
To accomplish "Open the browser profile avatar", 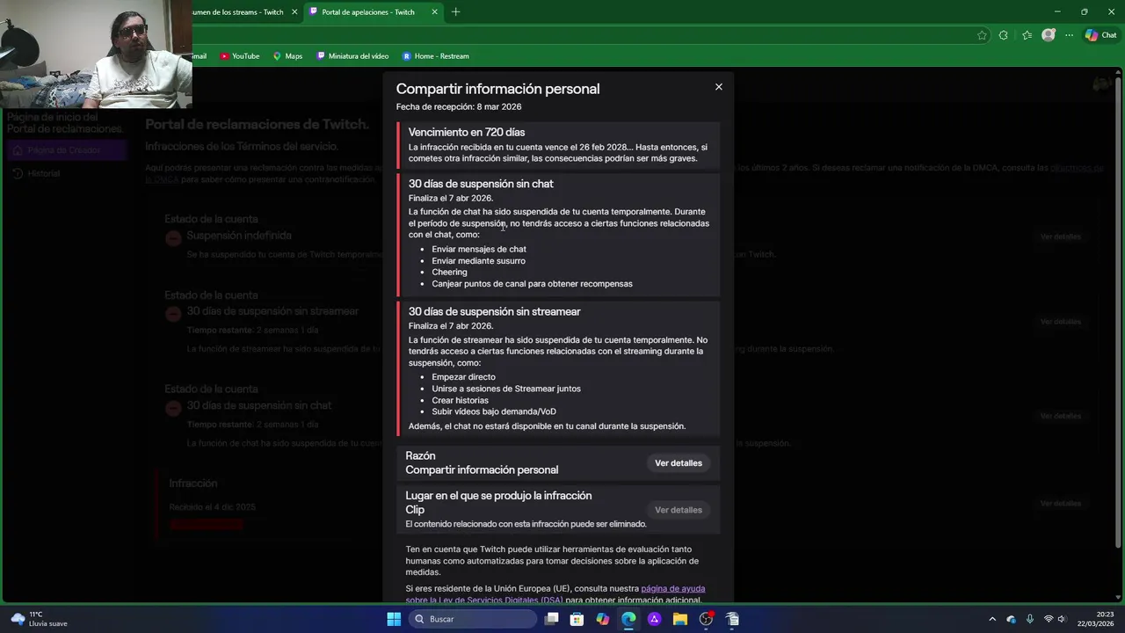I will (1048, 35).
